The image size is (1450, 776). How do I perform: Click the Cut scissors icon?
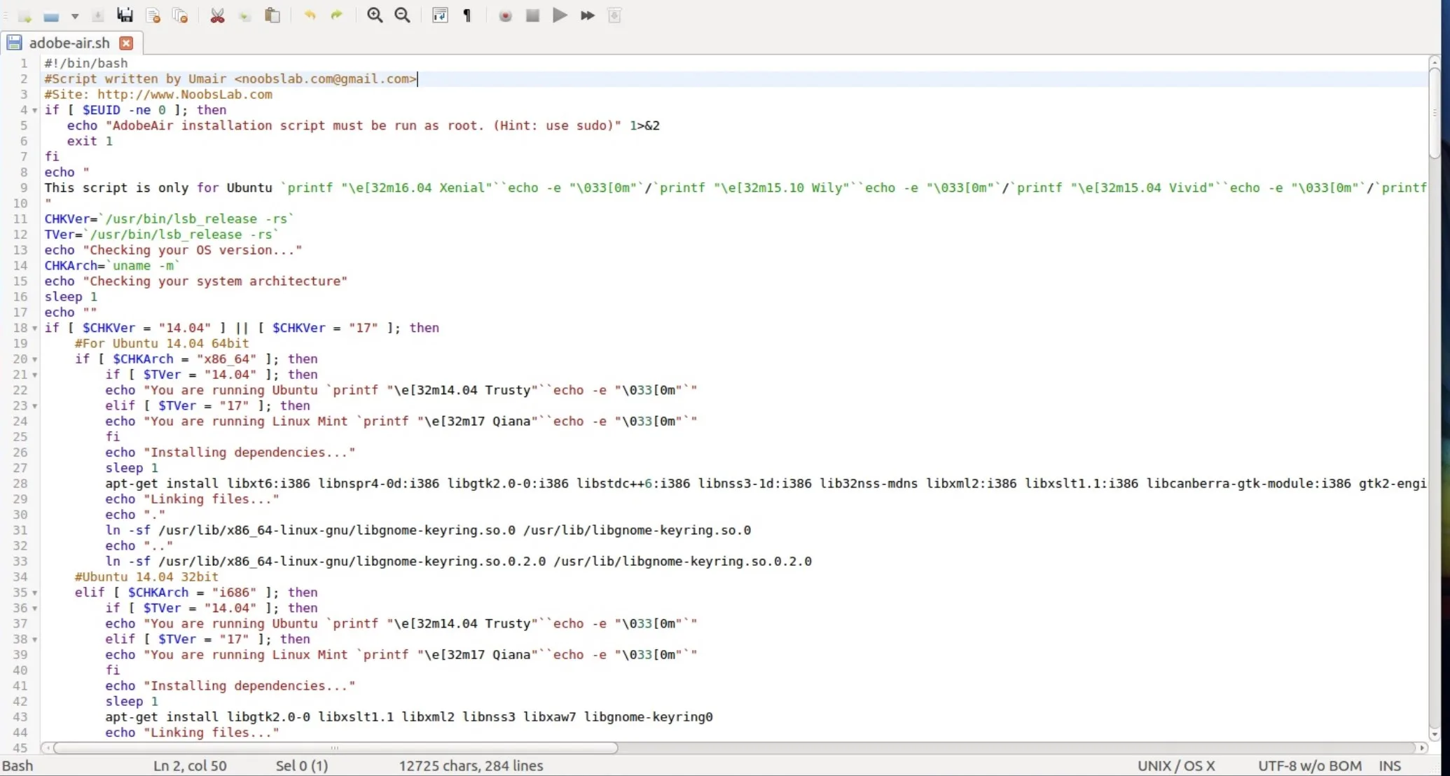coord(217,15)
